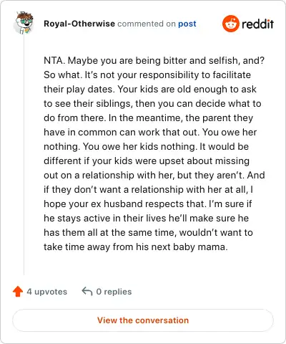Click the last line ending "next baby mama."
The image size is (286, 344).
(x=136, y=247)
